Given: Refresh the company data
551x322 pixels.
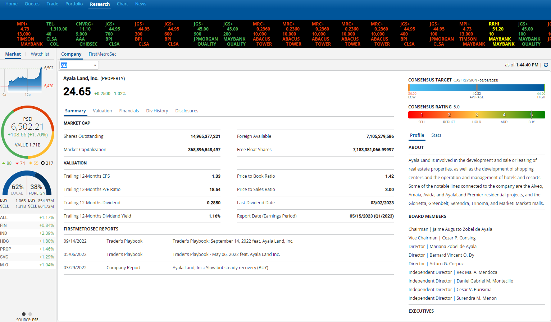Looking at the screenshot, I should [x=546, y=65].
